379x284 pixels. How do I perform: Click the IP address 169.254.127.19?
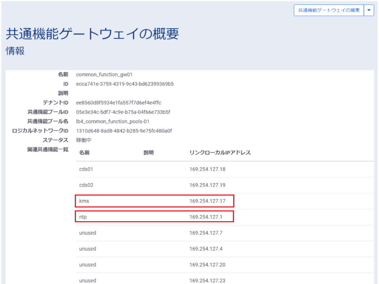207,185
